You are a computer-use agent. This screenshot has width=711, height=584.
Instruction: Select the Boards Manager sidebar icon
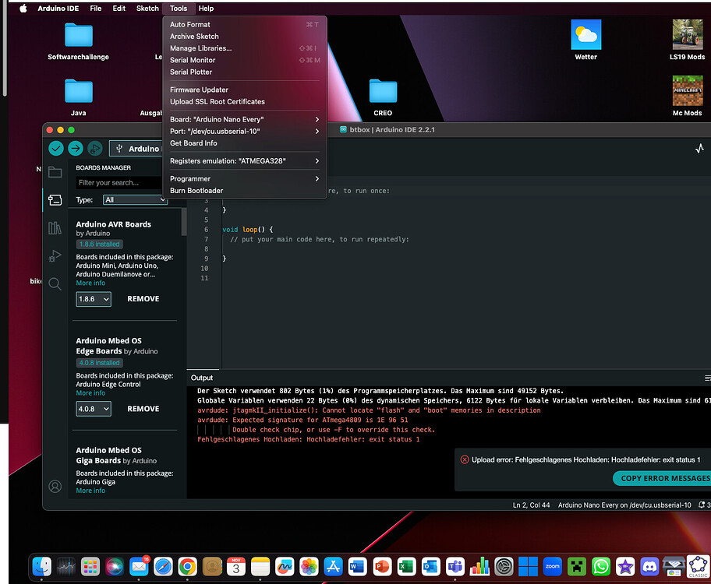pos(55,200)
